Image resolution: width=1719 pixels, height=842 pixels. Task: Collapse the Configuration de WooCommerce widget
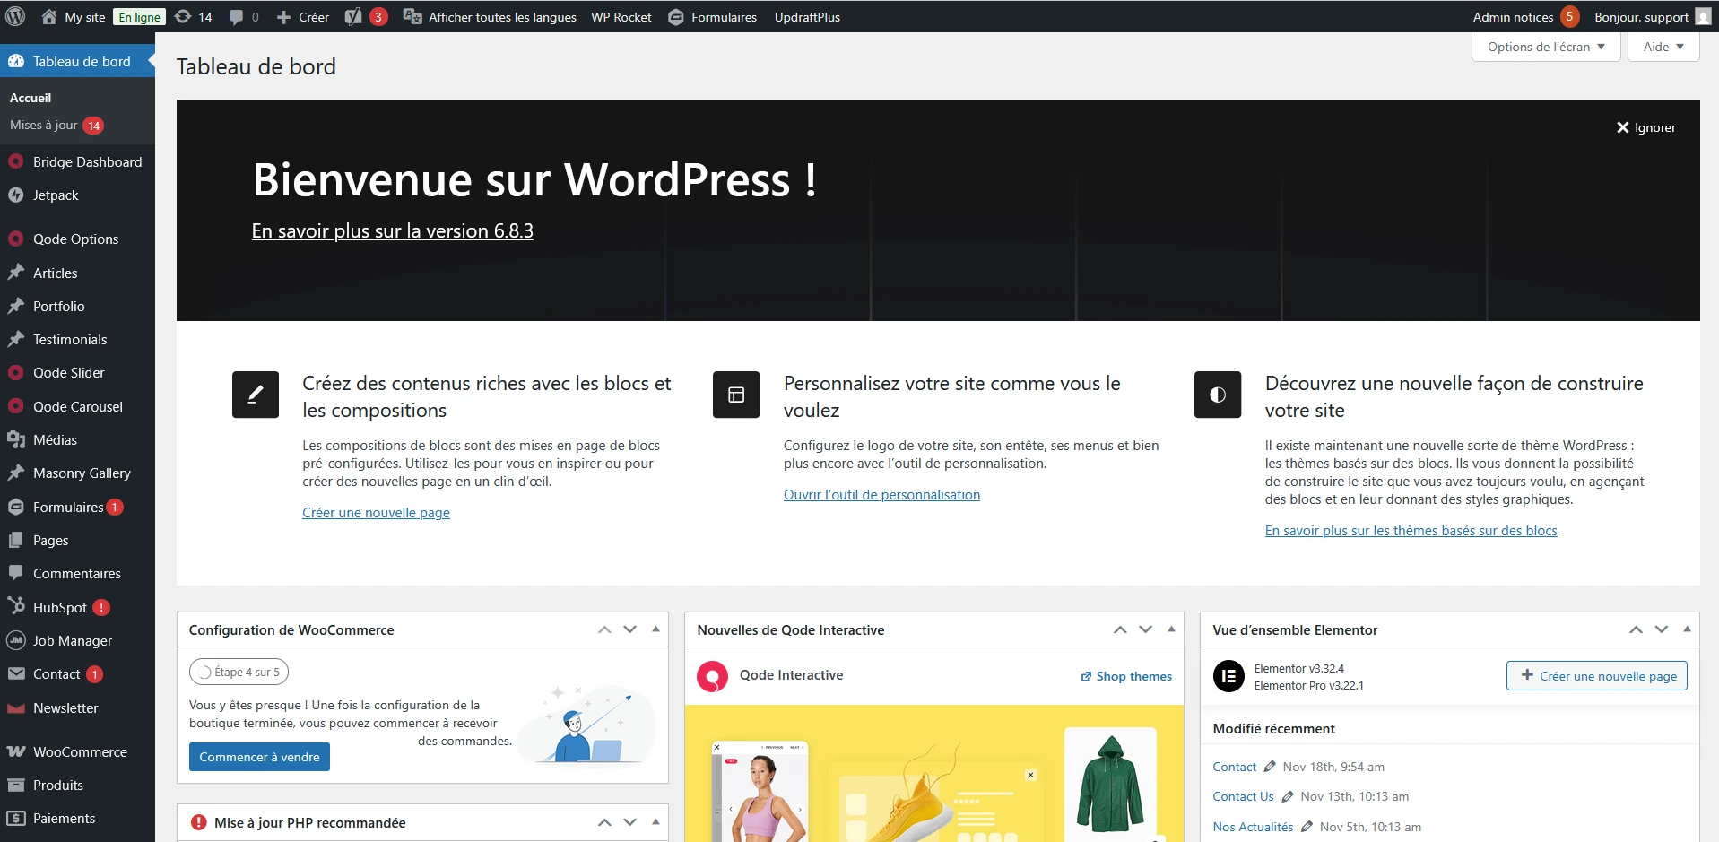click(x=655, y=629)
